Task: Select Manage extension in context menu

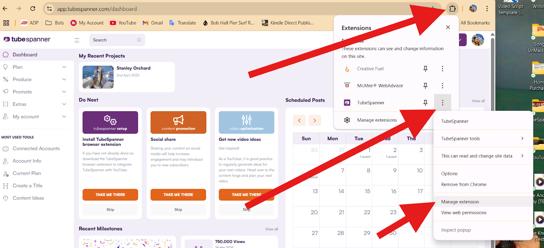Action: click(483, 202)
